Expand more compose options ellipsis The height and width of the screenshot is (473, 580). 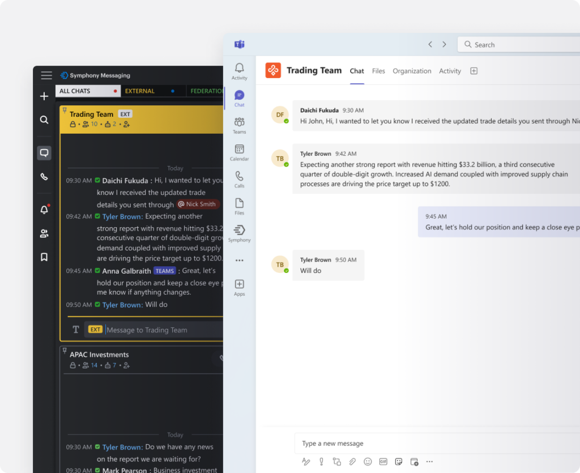(429, 462)
